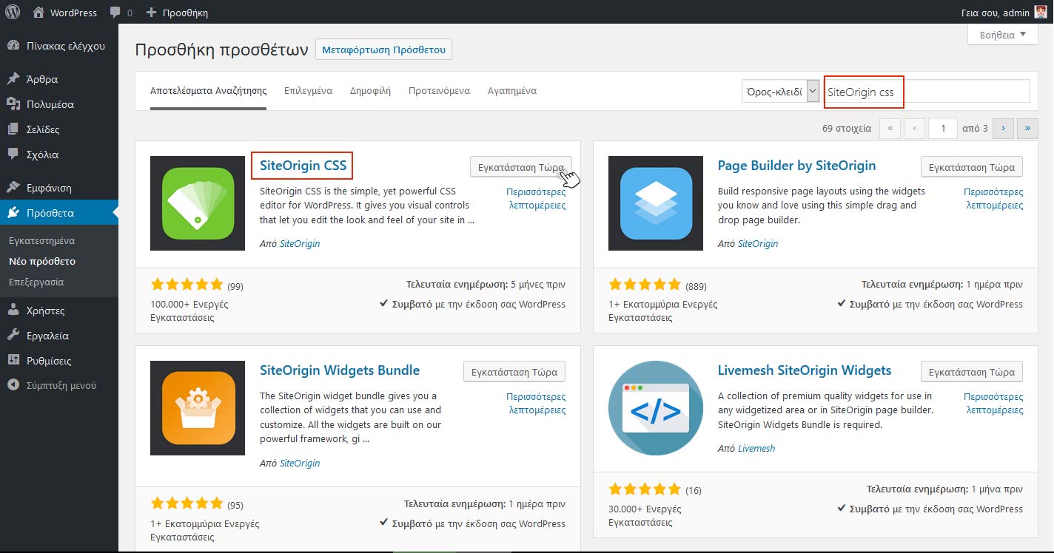Expand the Βοήθεια help dropdown
Viewport: 1054px width, 553px height.
1002,35
